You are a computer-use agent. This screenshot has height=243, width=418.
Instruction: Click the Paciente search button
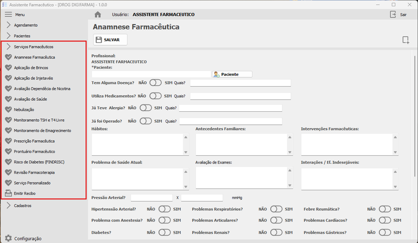pos(232,74)
